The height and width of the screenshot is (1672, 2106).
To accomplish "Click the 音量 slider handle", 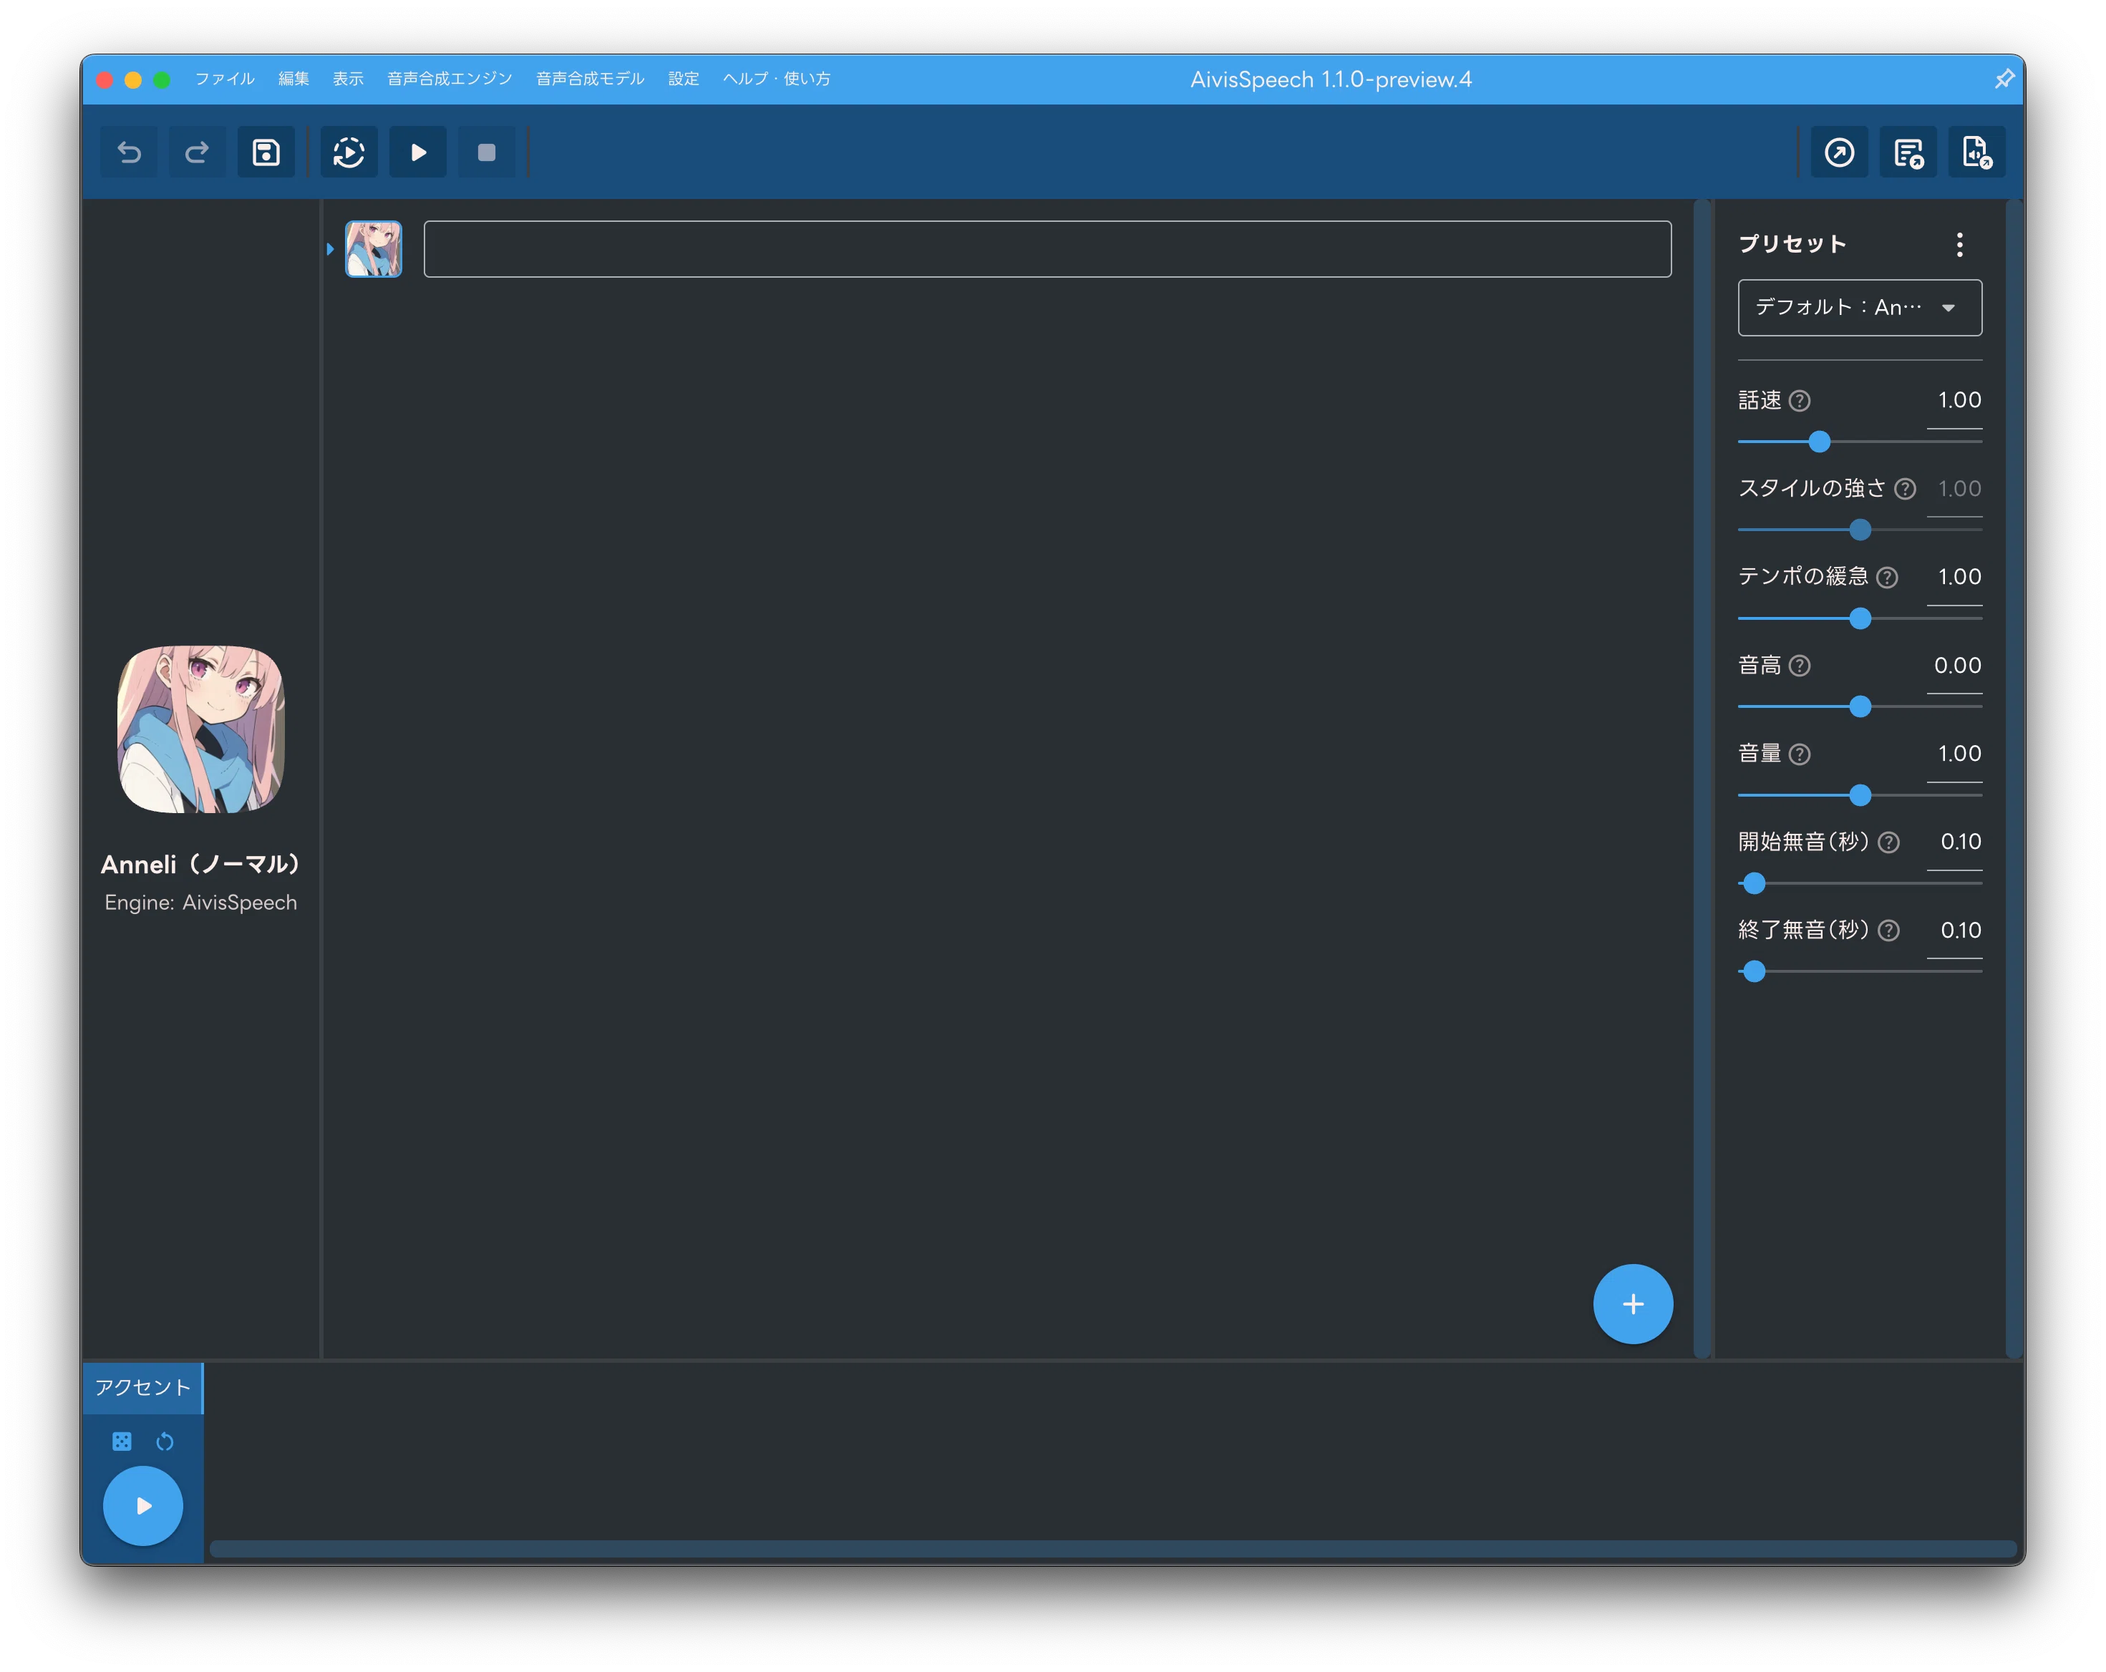I will click(1860, 795).
